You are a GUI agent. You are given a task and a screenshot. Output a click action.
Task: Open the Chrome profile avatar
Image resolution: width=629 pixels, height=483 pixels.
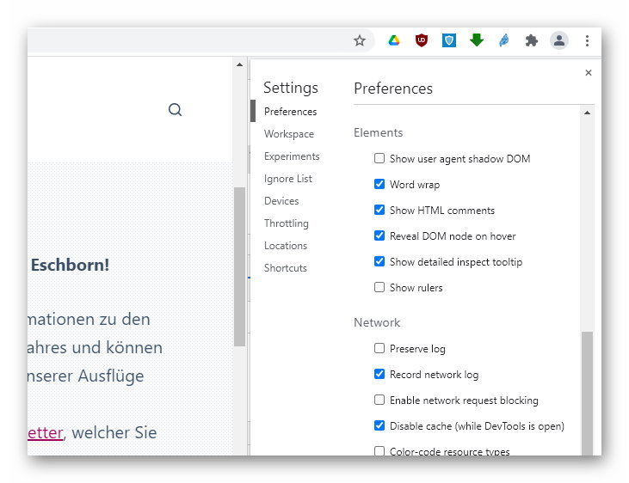pos(559,40)
